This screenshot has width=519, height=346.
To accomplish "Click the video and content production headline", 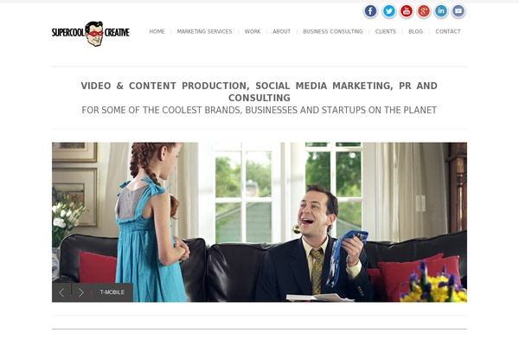I will point(259,92).
